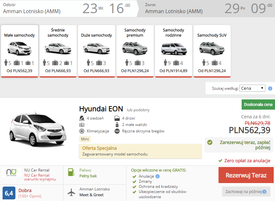
Task: Open the (100+ Opinii) reviews link
Action: 30,196
